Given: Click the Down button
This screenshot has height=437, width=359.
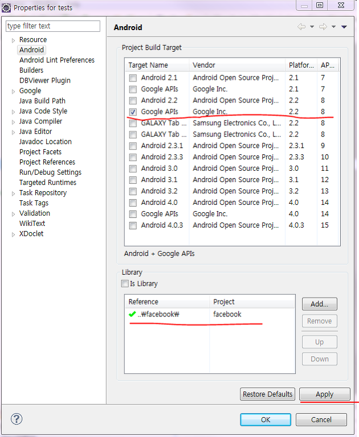Looking at the screenshot, I should 320,359.
